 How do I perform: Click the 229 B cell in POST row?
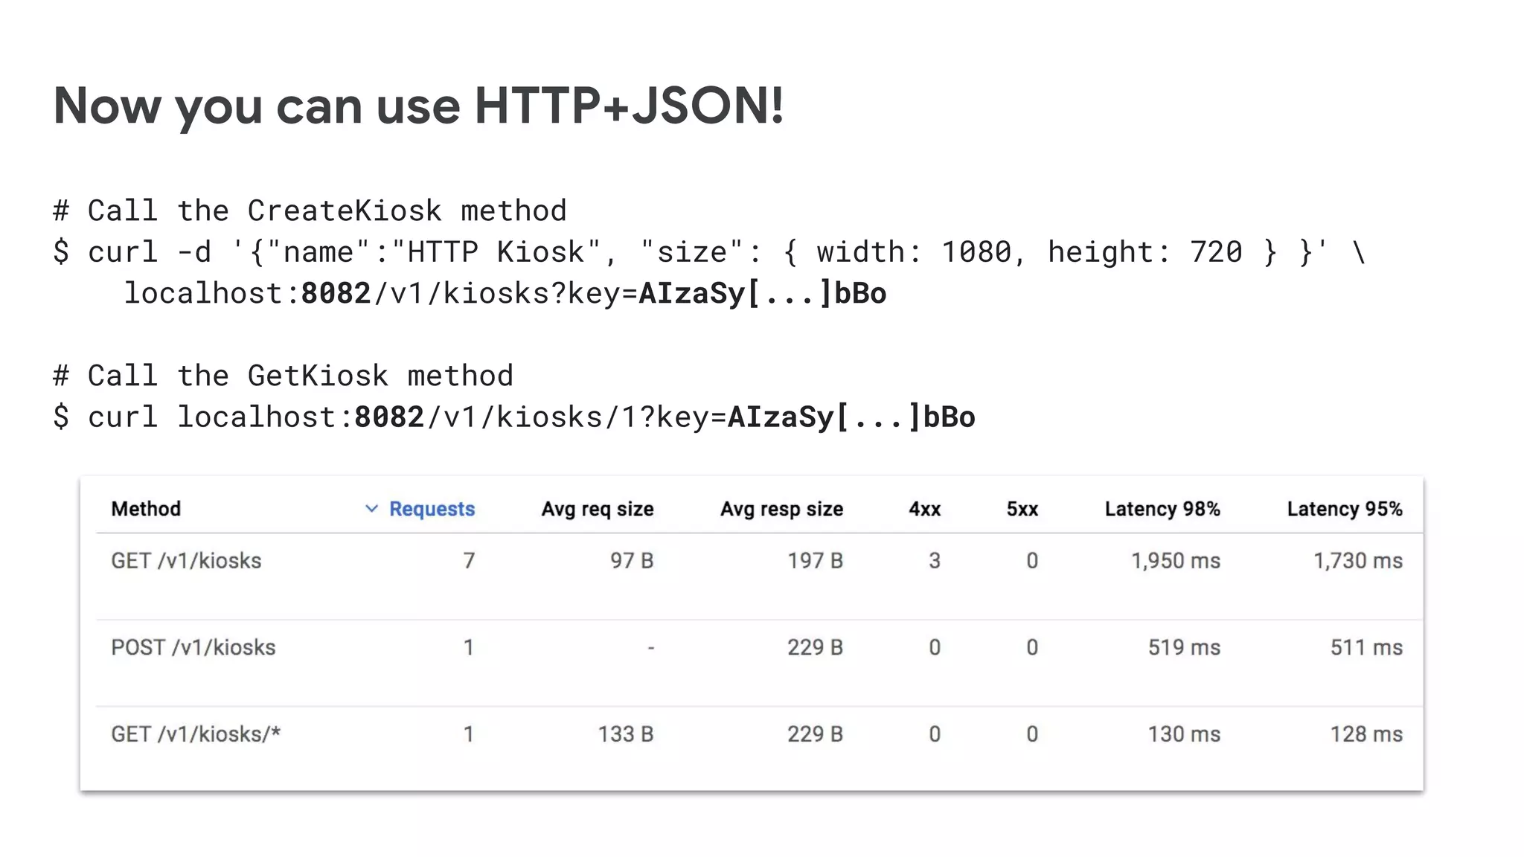816,647
